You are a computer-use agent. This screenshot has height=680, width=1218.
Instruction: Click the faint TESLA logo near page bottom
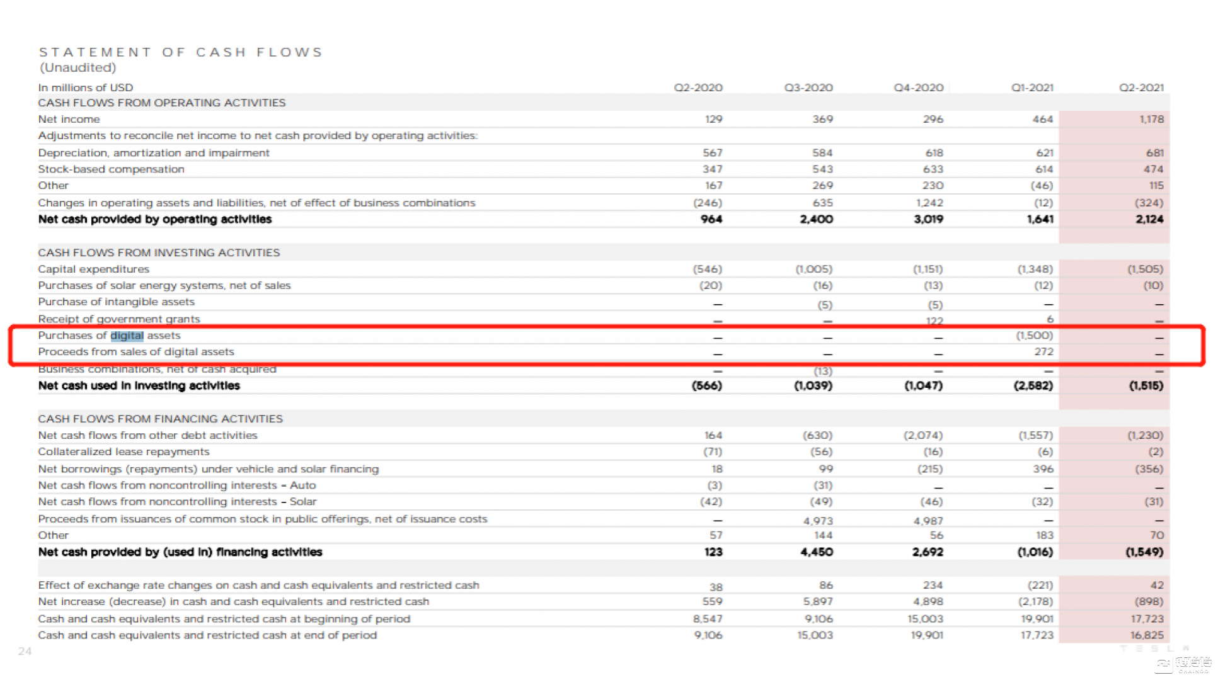click(x=1154, y=649)
